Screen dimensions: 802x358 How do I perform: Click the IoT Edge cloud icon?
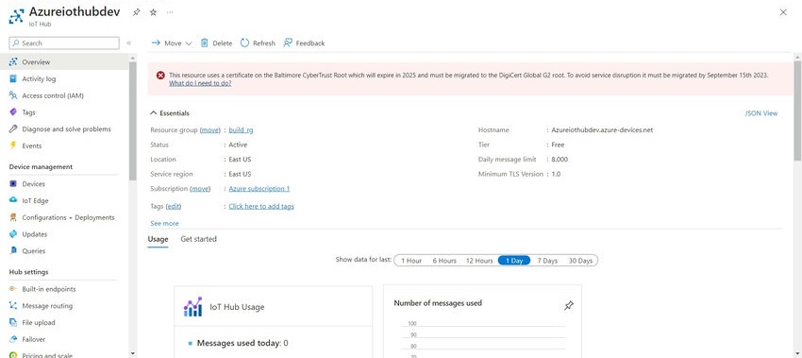pos(13,201)
